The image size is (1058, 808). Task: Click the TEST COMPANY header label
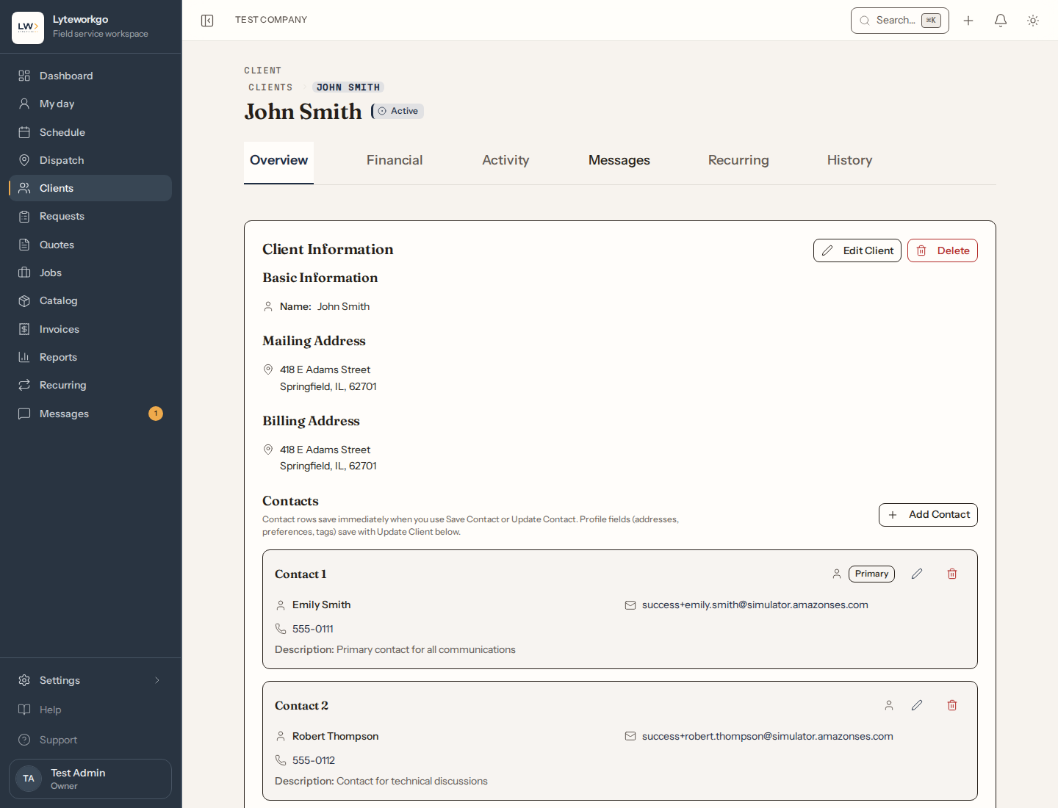[x=271, y=20]
